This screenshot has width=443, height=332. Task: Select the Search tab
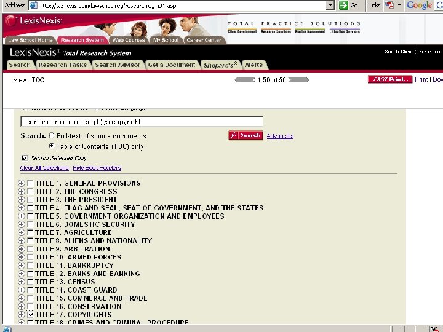pos(20,65)
